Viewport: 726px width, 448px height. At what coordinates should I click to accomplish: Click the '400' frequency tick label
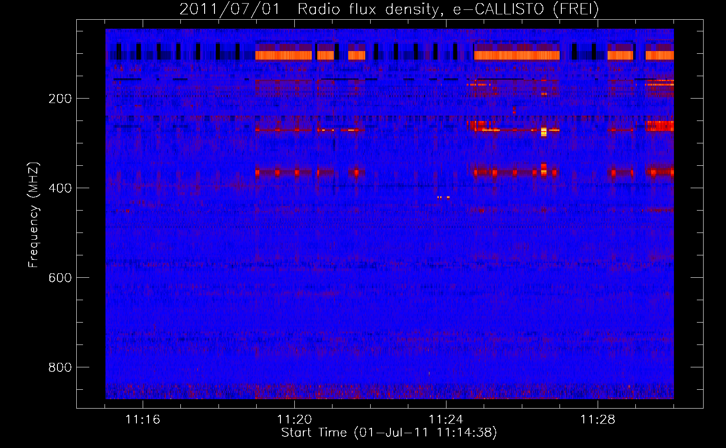(60, 188)
